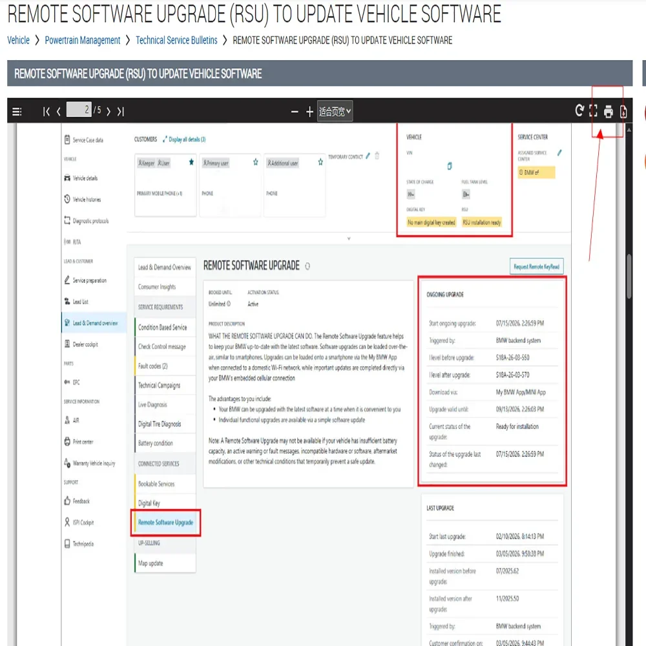The image size is (646, 646).
Task: Select the Bookable Services tab
Action: [x=165, y=484]
